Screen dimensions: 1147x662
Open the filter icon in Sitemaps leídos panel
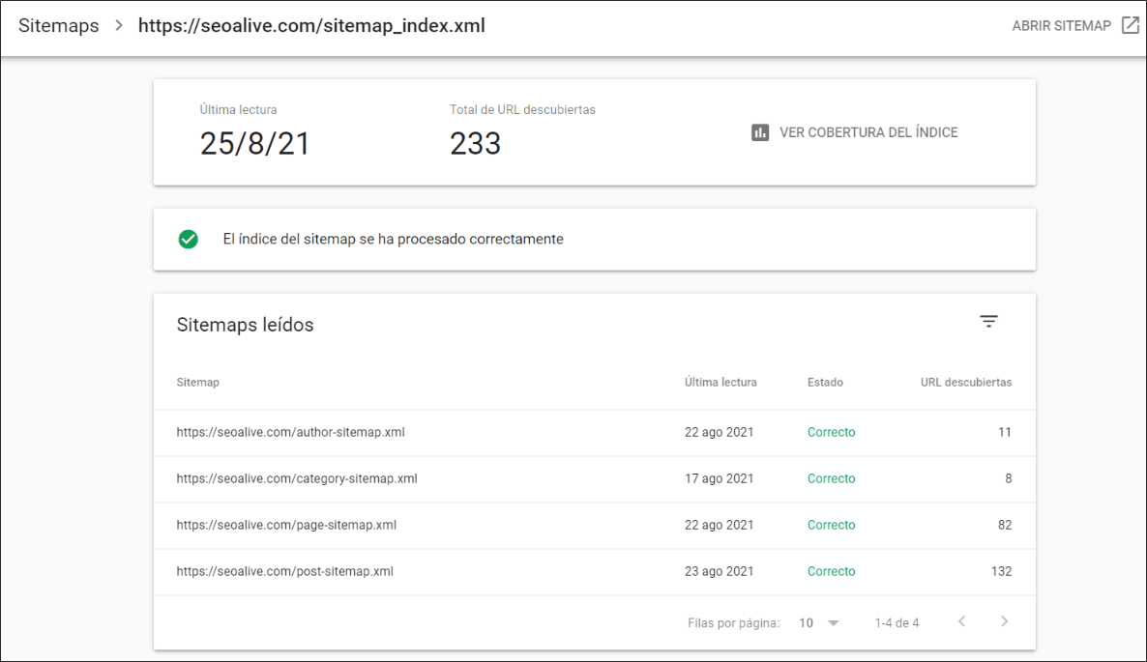click(988, 320)
